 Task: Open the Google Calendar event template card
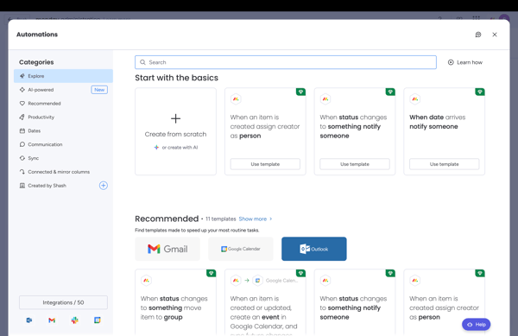click(265, 302)
